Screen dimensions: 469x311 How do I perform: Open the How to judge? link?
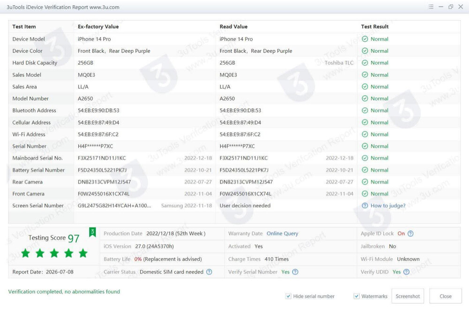point(388,206)
